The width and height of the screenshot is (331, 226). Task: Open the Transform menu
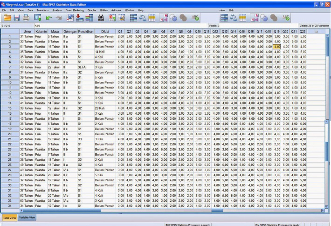(42, 10)
